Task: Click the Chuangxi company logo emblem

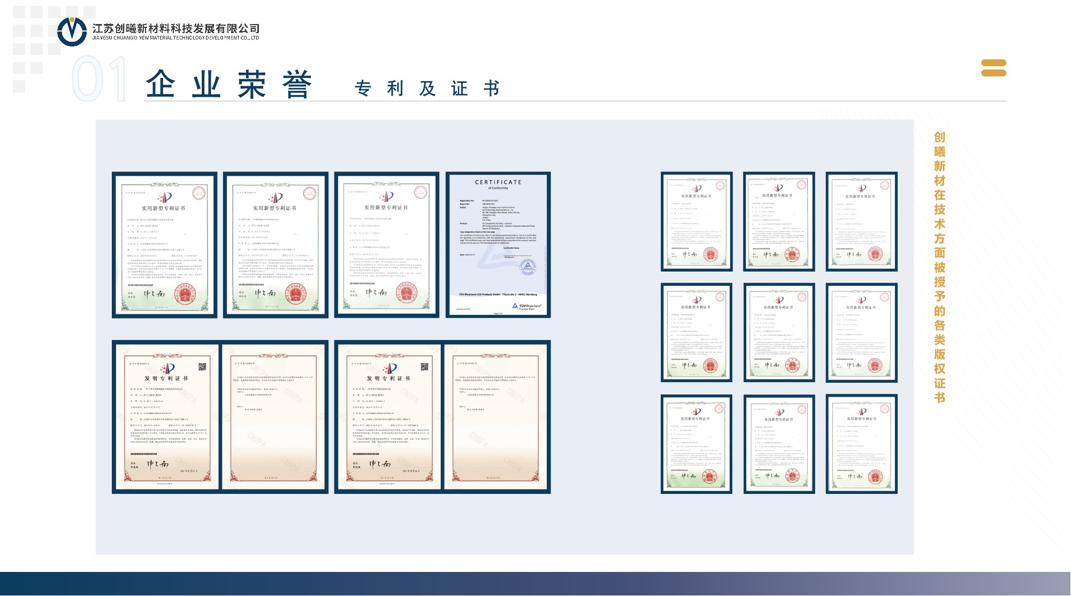Action: pos(72,32)
